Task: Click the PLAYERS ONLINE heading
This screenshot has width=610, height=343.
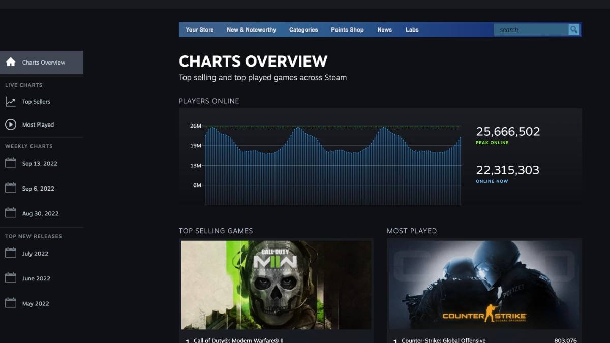Action: click(209, 101)
